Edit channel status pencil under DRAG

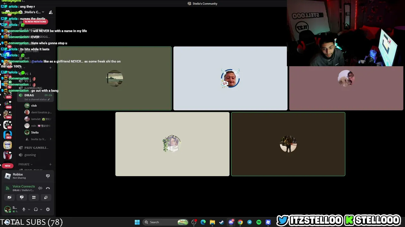click(49, 100)
